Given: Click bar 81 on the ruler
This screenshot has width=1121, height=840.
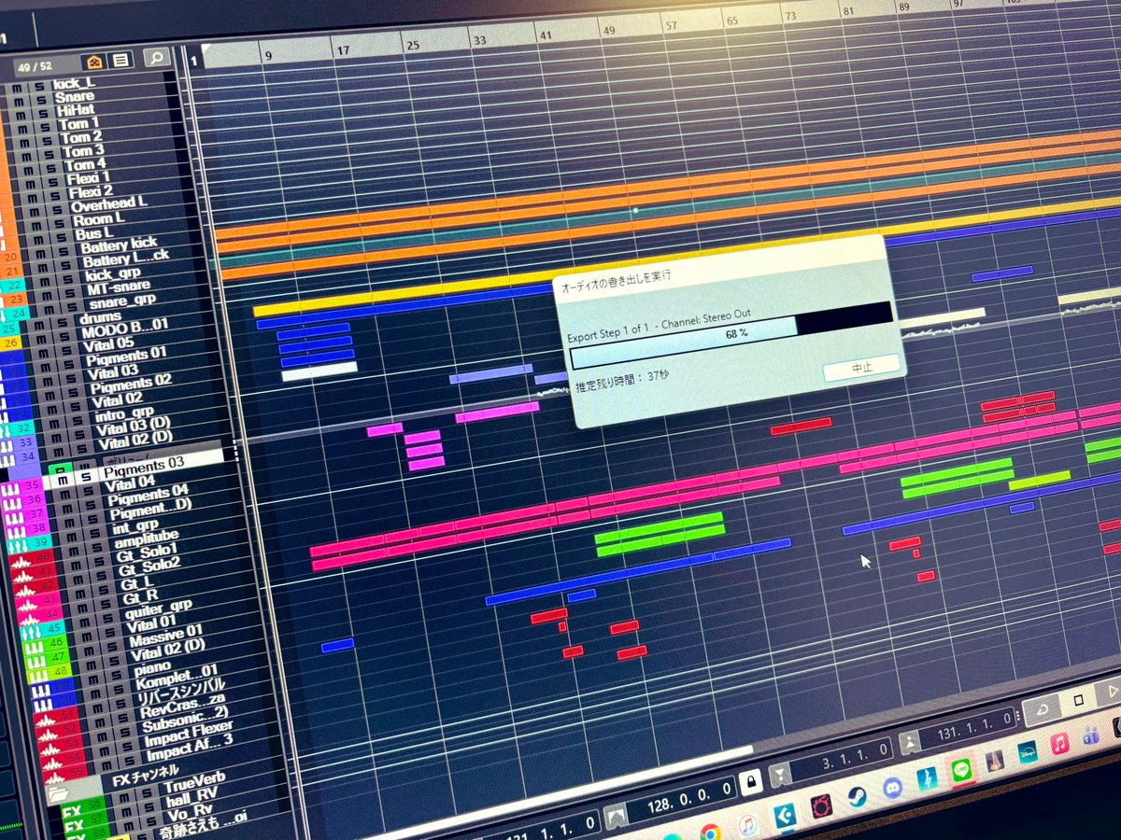Looking at the screenshot, I should pos(848,11).
